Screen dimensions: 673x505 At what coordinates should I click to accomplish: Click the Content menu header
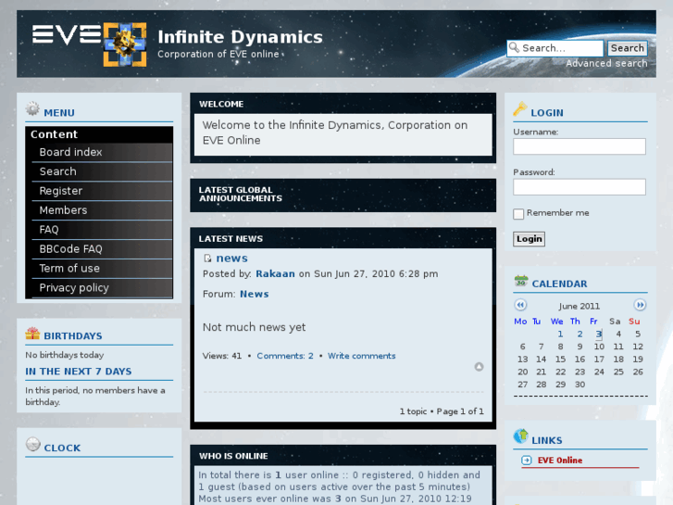[x=99, y=134]
